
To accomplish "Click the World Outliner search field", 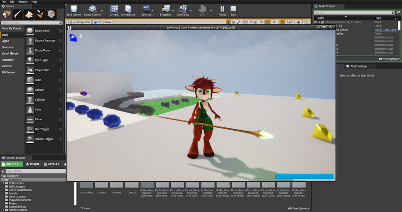I will coord(355,12).
